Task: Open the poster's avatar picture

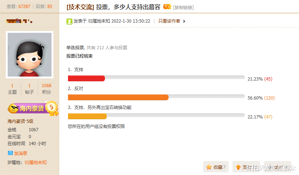Action: 30,55
